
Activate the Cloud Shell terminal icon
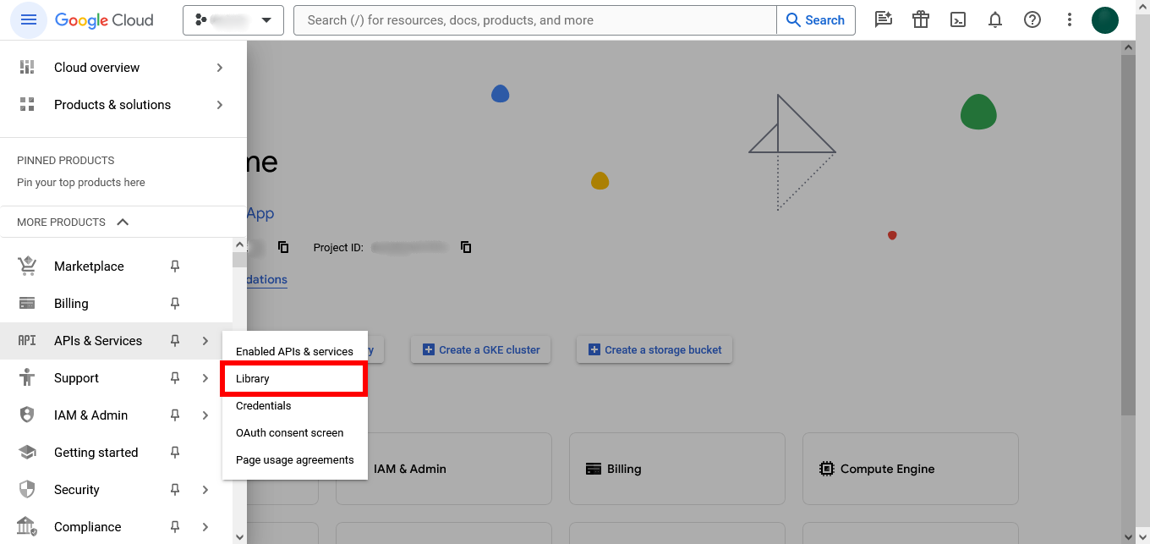958,20
